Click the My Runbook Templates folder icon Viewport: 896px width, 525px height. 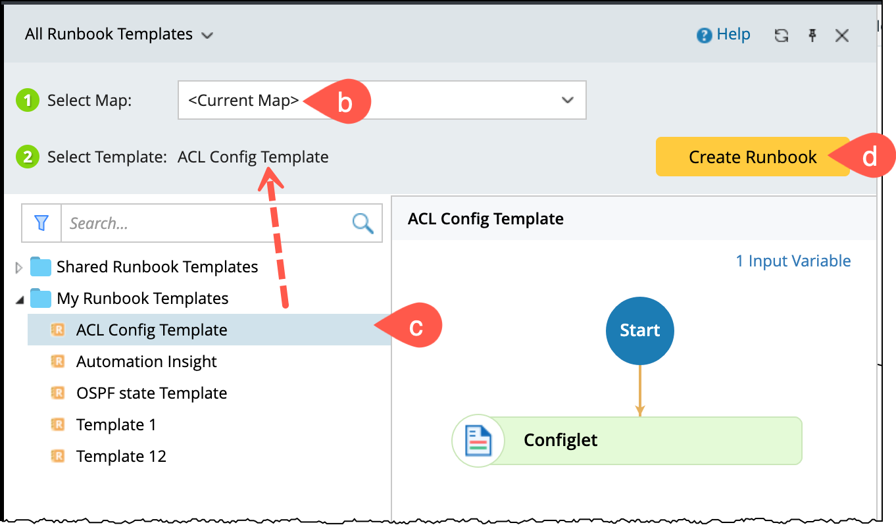pos(41,299)
